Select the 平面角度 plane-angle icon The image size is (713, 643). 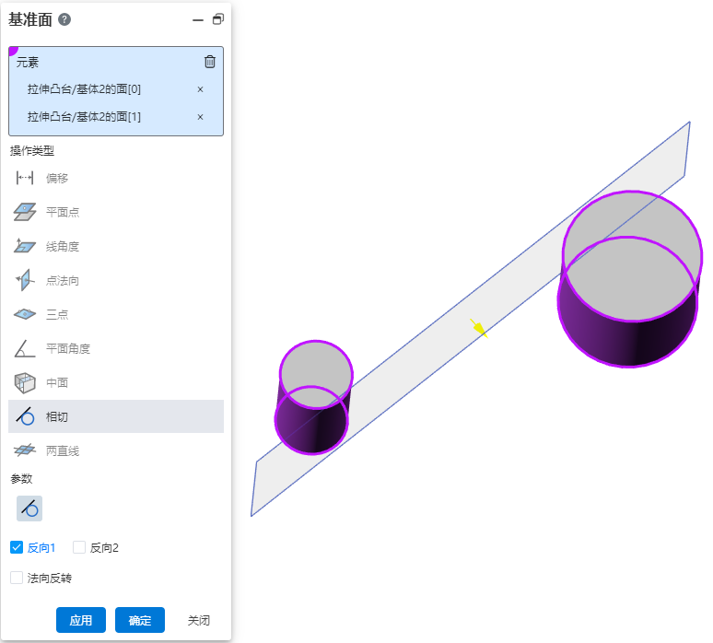pyautogui.click(x=25, y=348)
